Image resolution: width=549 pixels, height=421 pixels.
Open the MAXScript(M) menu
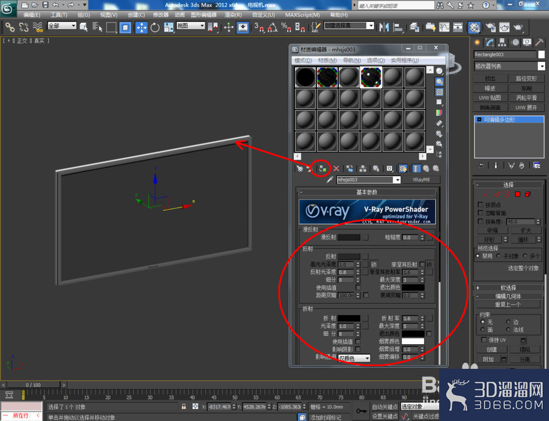302,15
